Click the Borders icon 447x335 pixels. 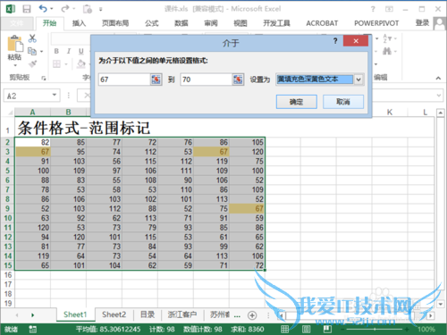tap(56, 63)
